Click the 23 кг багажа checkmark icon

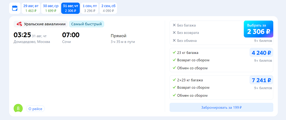[174, 53]
